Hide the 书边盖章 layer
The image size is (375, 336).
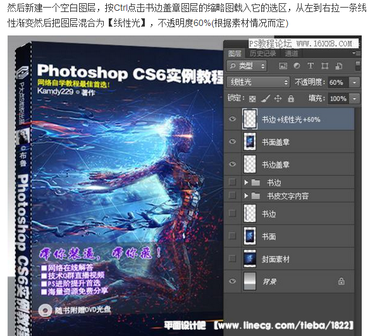[x=233, y=164]
